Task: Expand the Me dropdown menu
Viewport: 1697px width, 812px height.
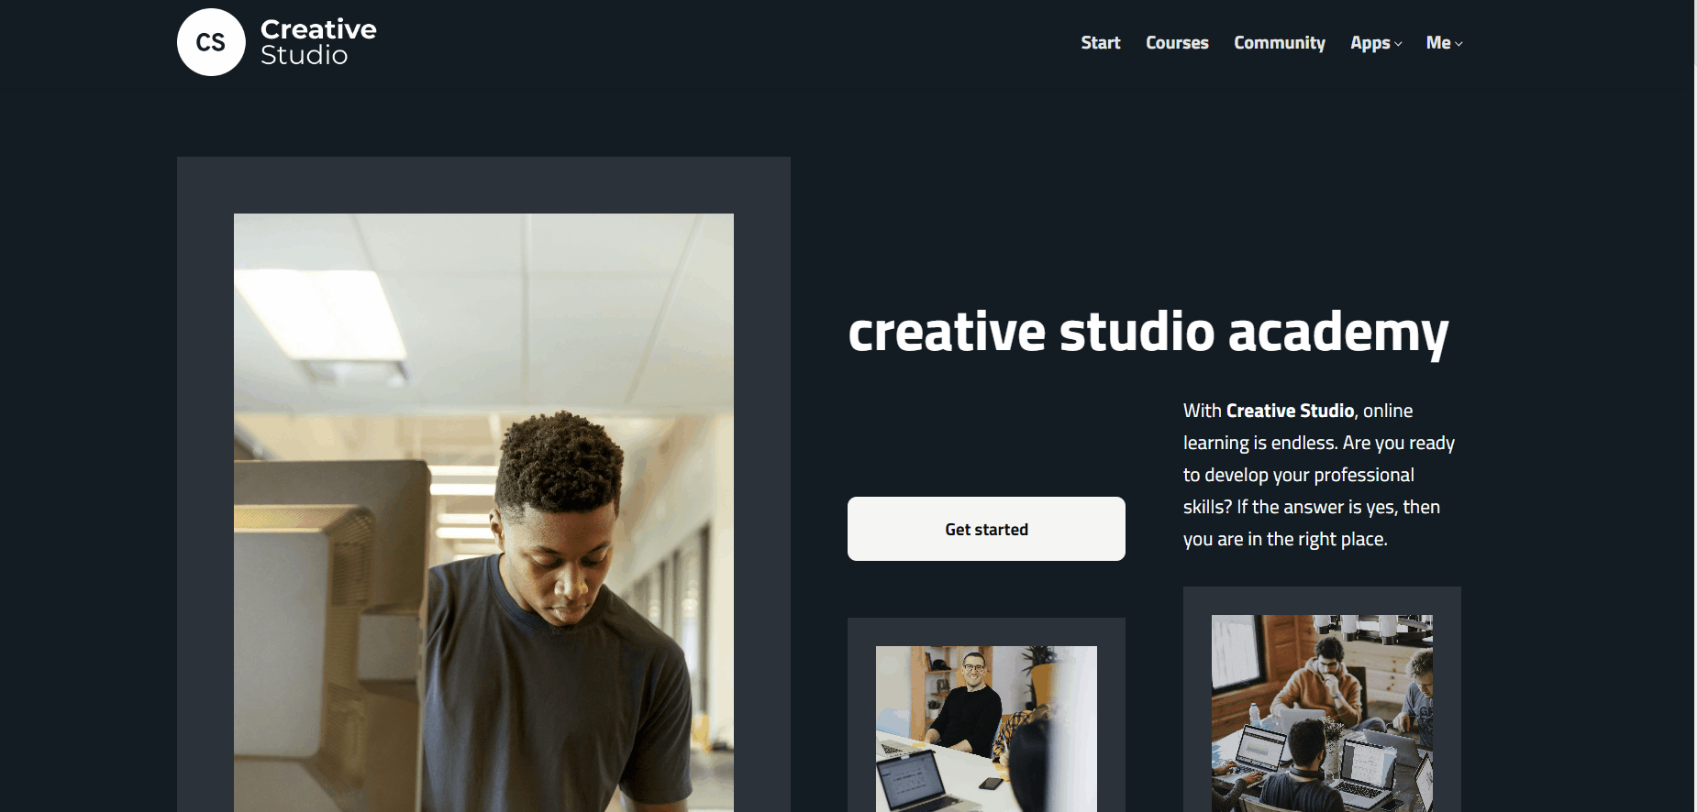Action: 1444,43
